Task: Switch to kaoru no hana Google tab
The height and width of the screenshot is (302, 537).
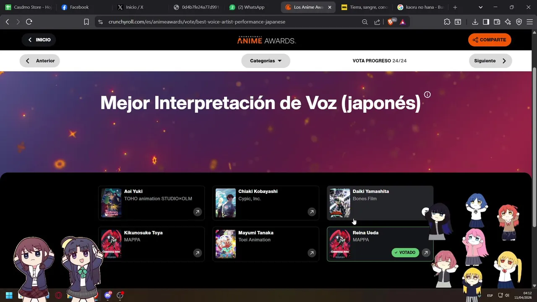Action: tap(420, 7)
